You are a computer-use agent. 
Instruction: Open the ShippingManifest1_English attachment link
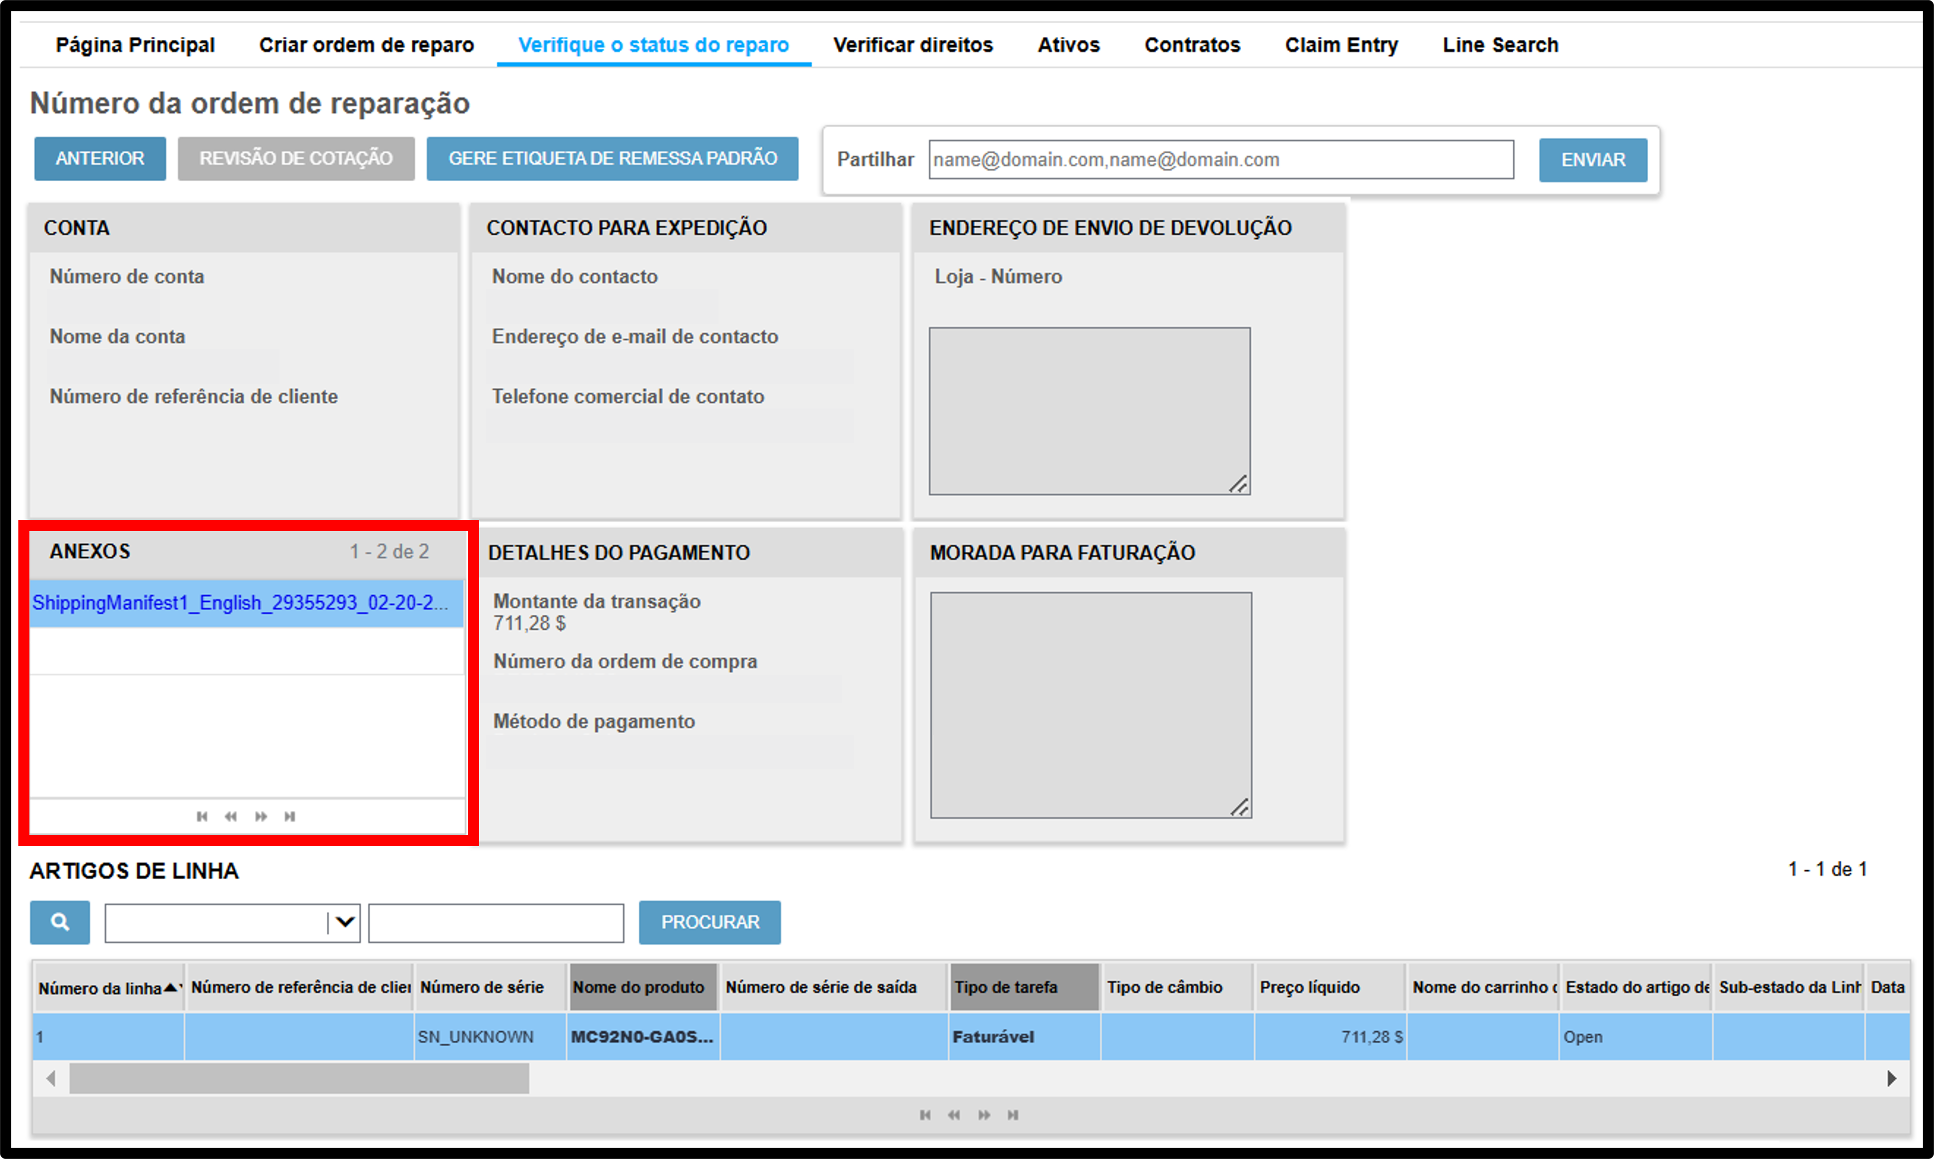click(x=241, y=603)
